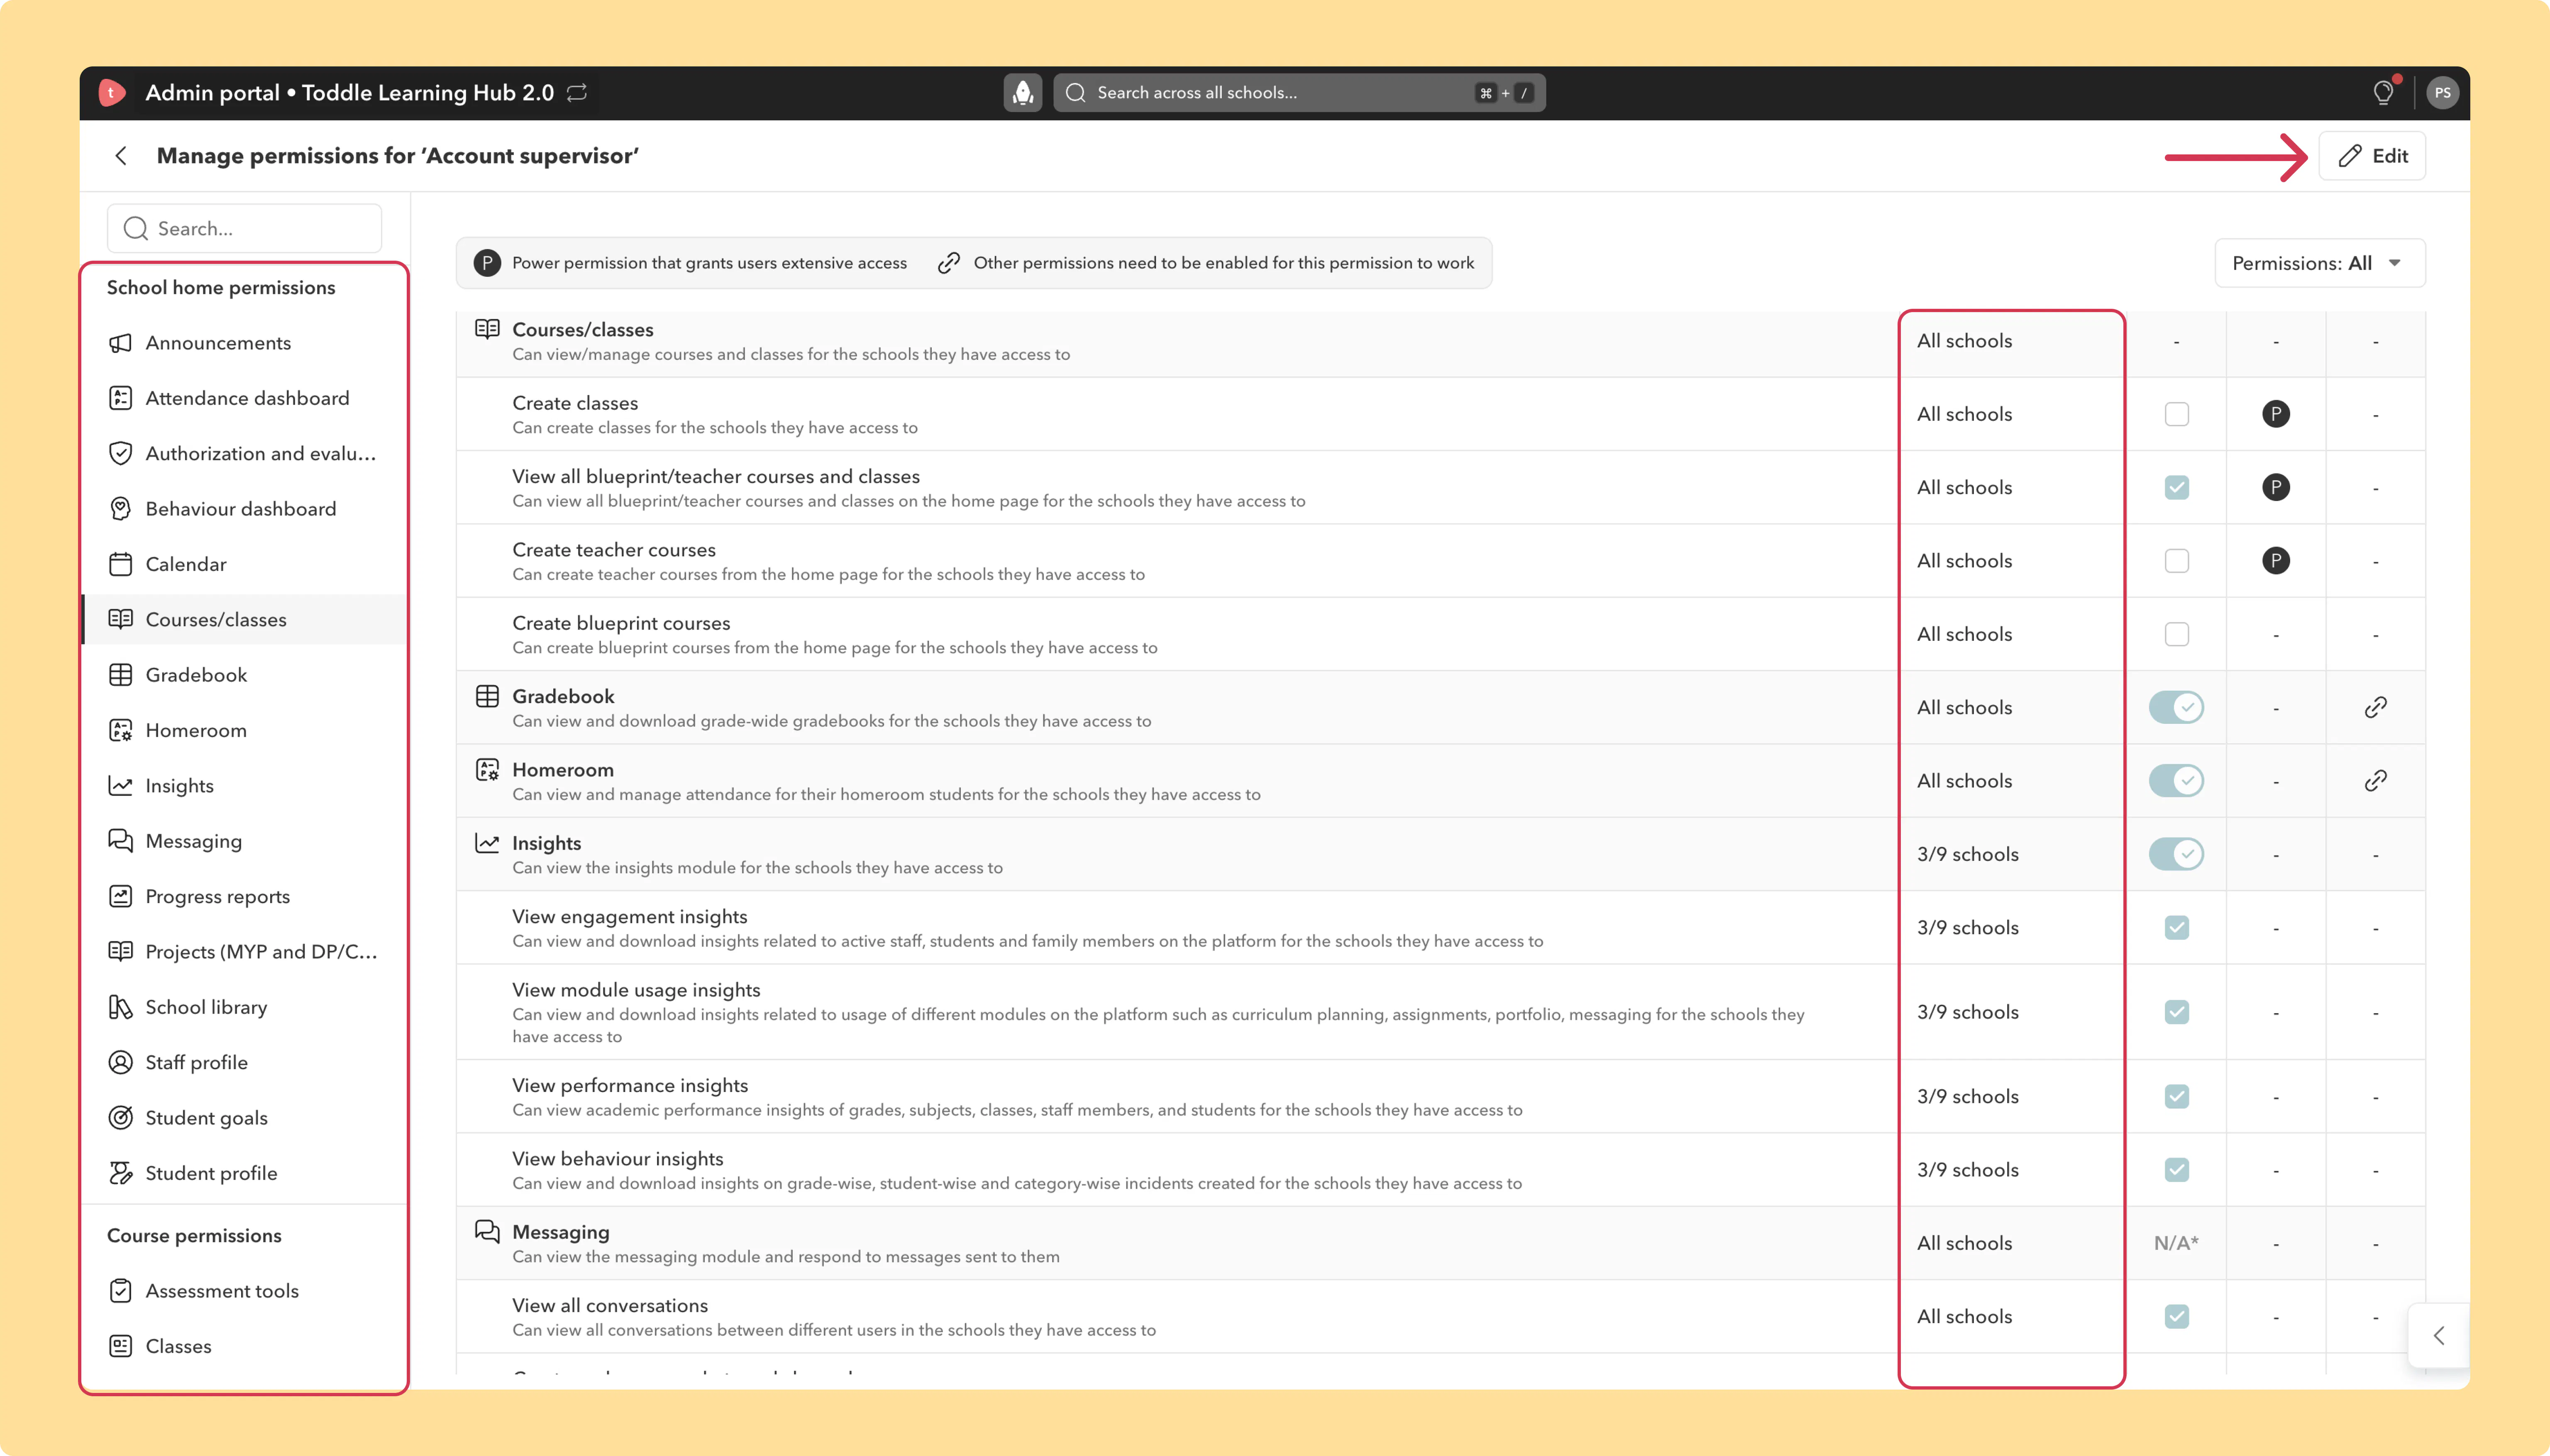2550x1456 pixels.
Task: Click the P icon in Create teacher courses row
Action: (x=2276, y=561)
